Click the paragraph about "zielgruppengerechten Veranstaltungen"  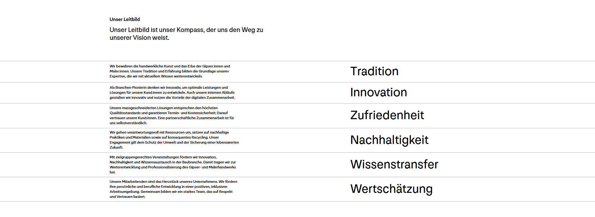172,165
